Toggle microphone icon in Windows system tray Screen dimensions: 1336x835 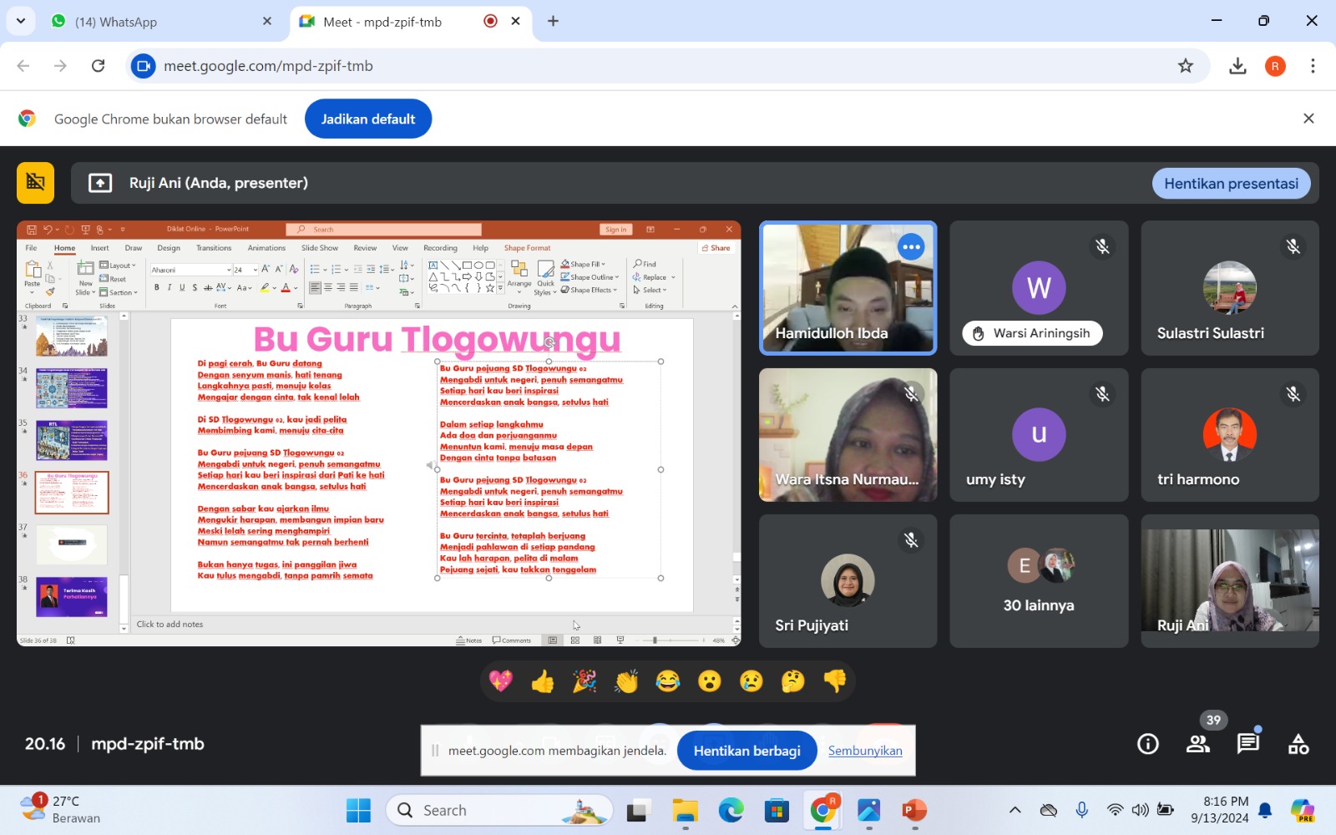(1081, 810)
